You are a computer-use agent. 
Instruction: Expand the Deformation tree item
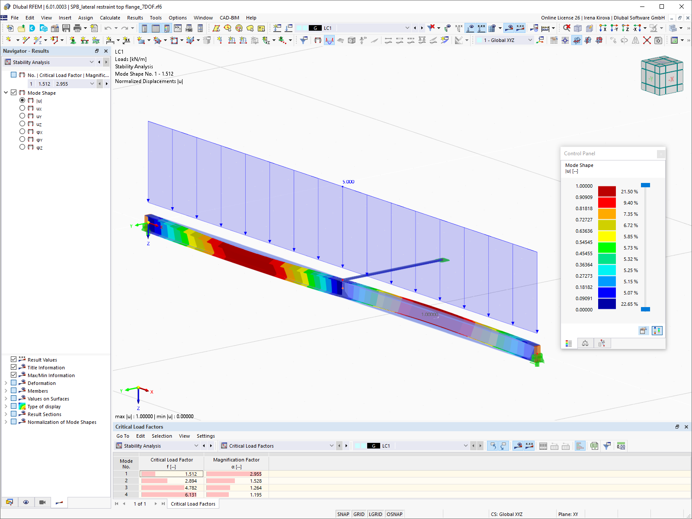pyautogui.click(x=5, y=383)
